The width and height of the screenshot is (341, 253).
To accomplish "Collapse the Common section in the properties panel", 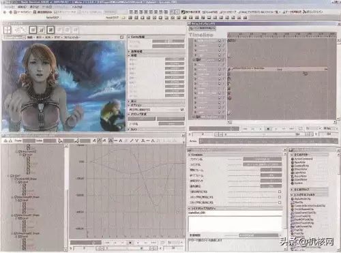I will pyautogui.click(x=190, y=155).
